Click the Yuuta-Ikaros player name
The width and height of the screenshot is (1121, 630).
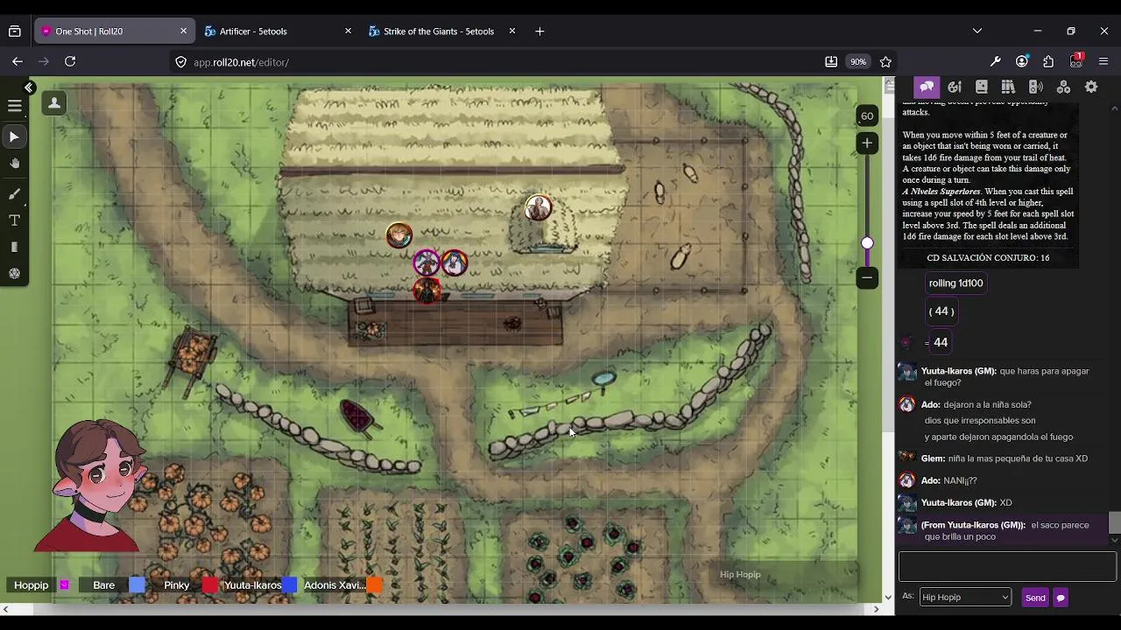pos(252,585)
